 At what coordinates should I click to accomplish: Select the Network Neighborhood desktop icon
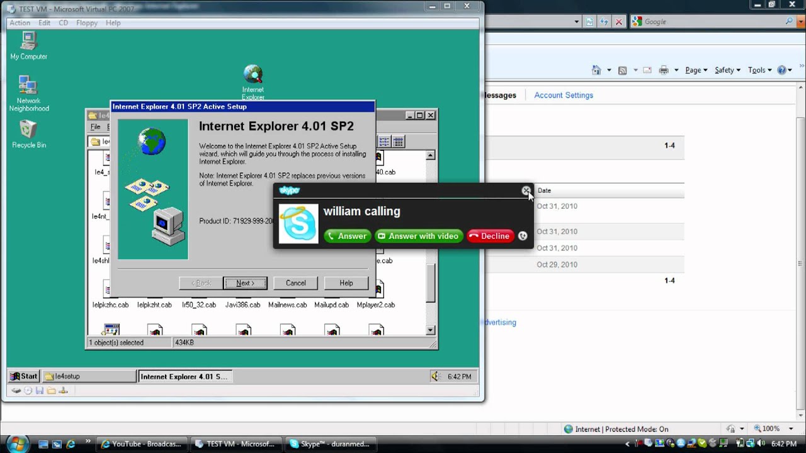(x=28, y=94)
